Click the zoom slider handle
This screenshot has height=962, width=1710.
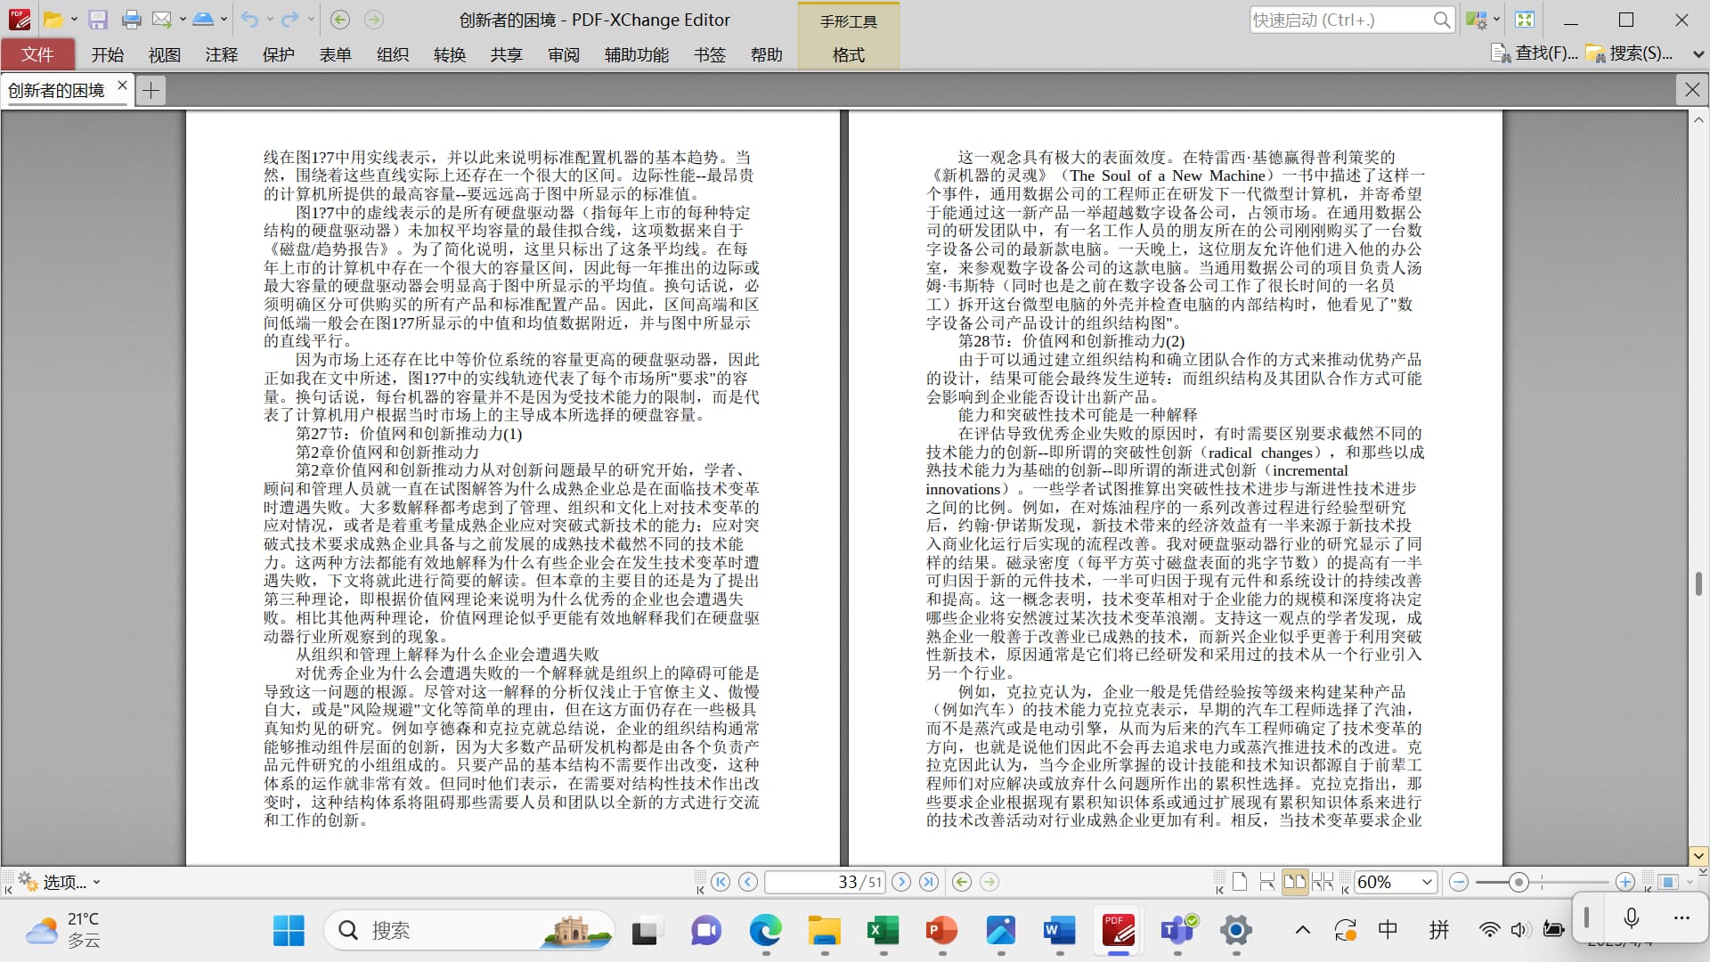(1519, 882)
